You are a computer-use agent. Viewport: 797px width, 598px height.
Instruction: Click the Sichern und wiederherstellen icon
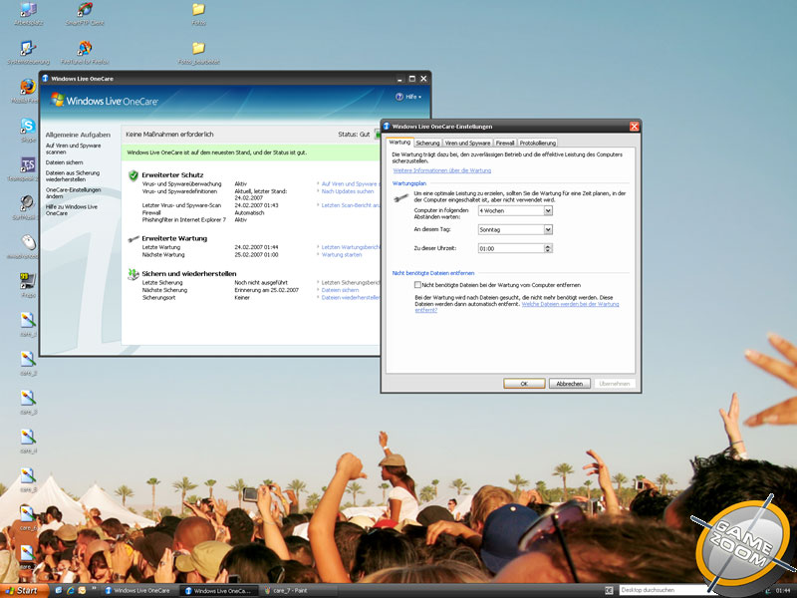pos(133,274)
